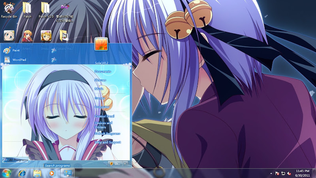Open Music from the Start menu
The image size is (316, 178).
[99, 89]
